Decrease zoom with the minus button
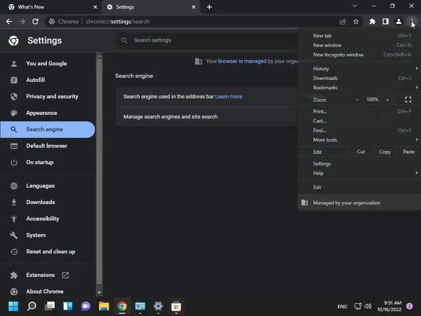Viewport: 421px width, 316px height. pyautogui.click(x=357, y=100)
